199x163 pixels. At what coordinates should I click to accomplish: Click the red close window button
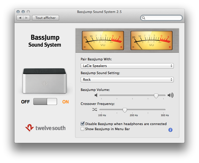18,12
